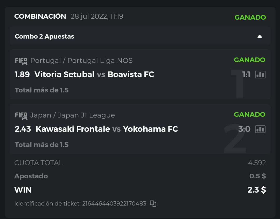This screenshot has width=280, height=219.
Task: Collapse the Combo 2 Apuestas arrow
Action: click(x=260, y=36)
